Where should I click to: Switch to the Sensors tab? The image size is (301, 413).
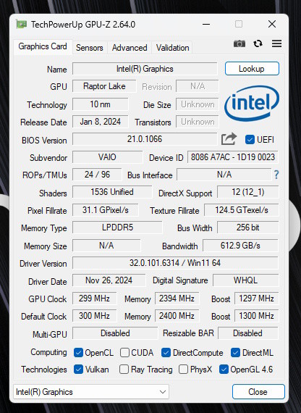coord(90,48)
